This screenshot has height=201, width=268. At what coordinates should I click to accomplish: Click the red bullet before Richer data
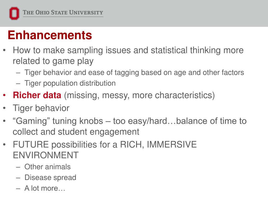tap(4, 95)
